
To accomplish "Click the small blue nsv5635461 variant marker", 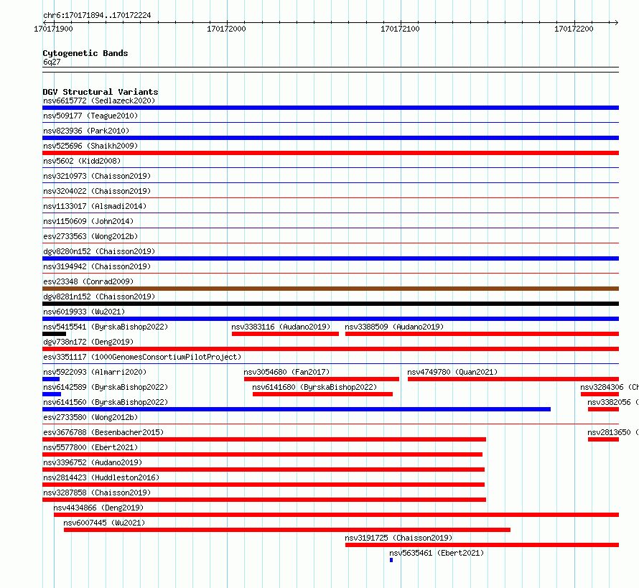I will pos(391,560).
